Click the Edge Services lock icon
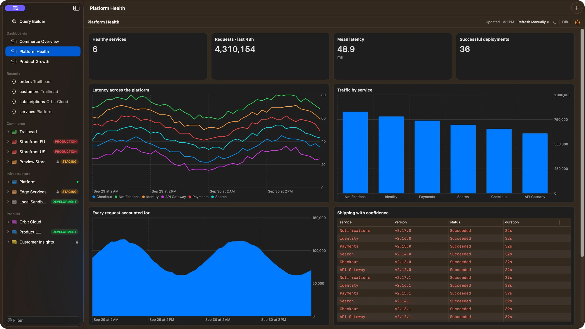Viewport: 585px width, 329px height. point(58,192)
